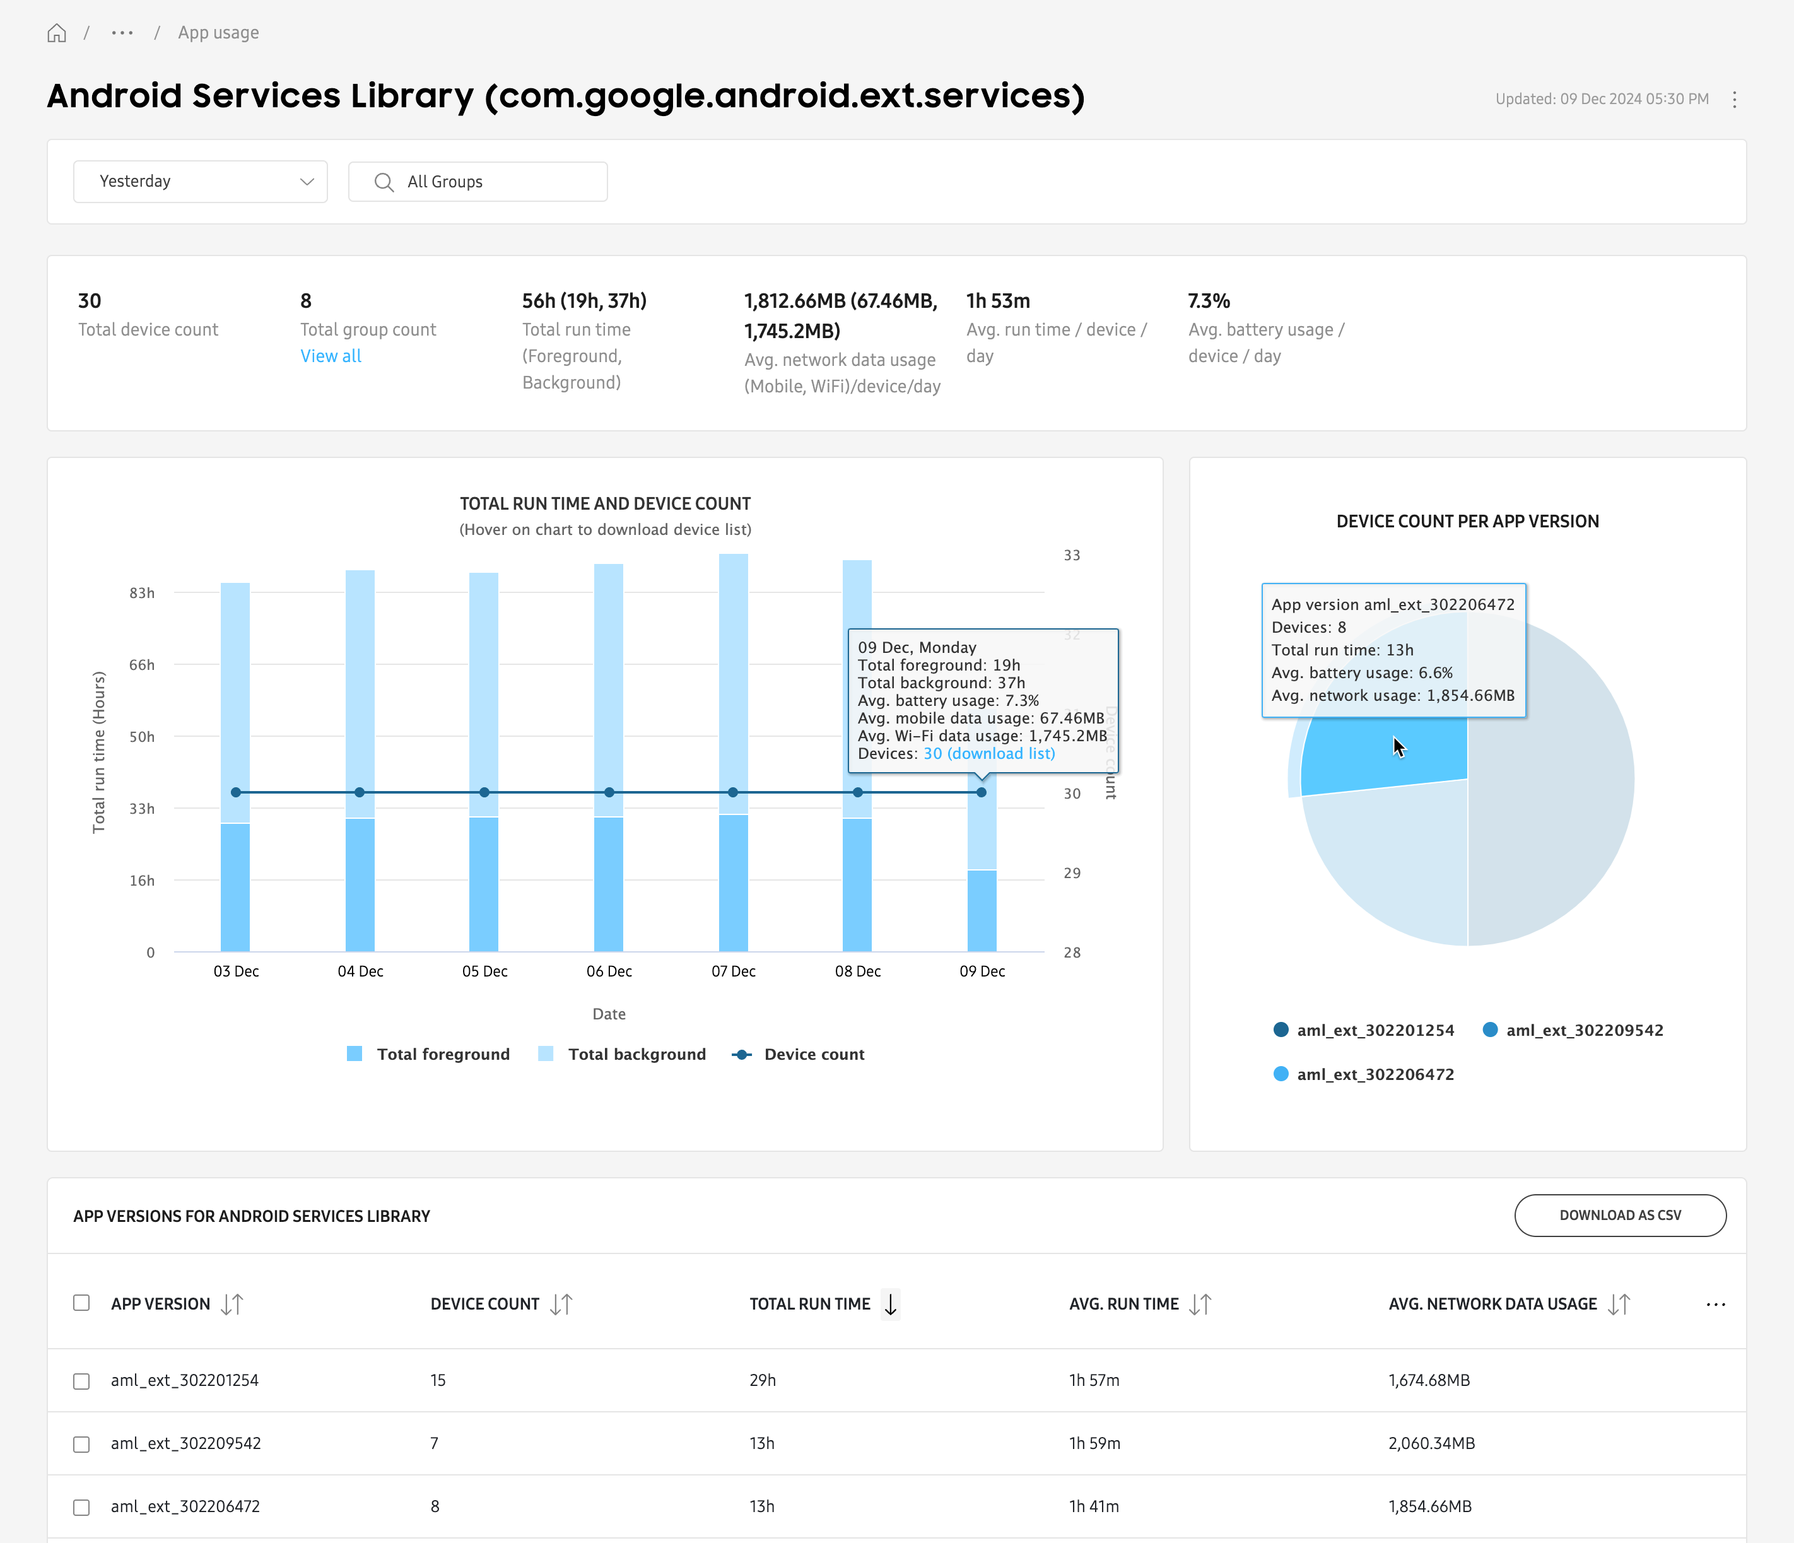The width and height of the screenshot is (1794, 1543).
Task: Open table column options ellipsis
Action: [1716, 1304]
